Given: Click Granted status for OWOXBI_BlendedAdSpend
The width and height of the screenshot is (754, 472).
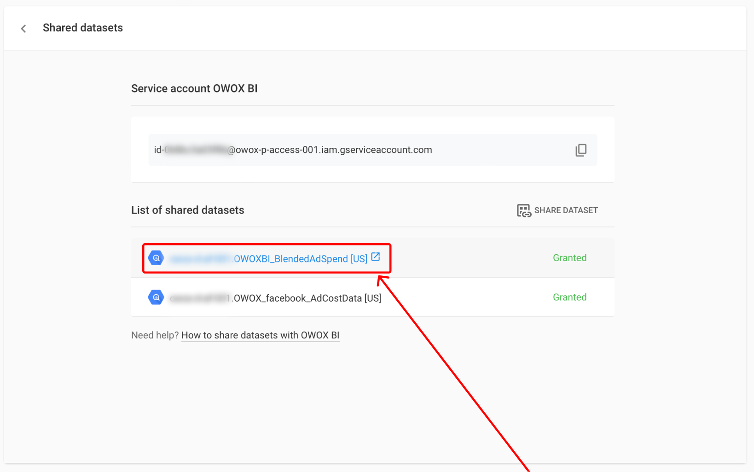Looking at the screenshot, I should 569,258.
